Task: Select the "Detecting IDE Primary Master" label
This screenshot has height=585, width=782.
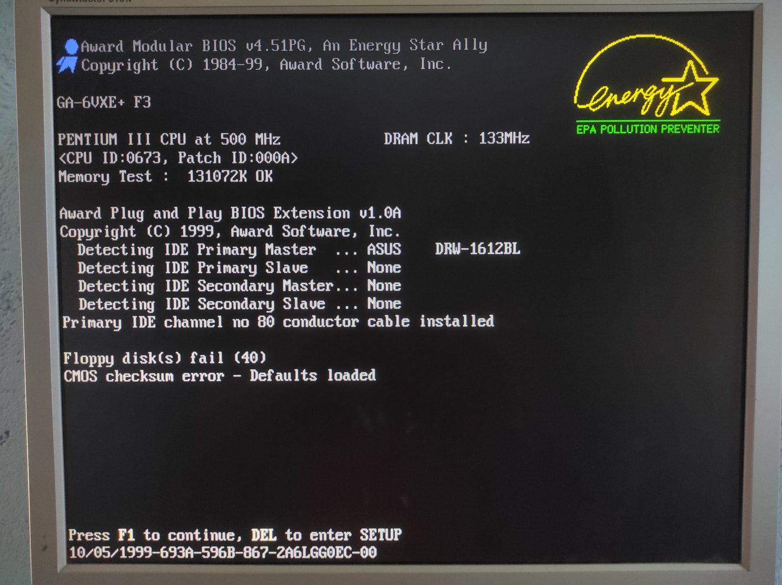Action: 196,250
